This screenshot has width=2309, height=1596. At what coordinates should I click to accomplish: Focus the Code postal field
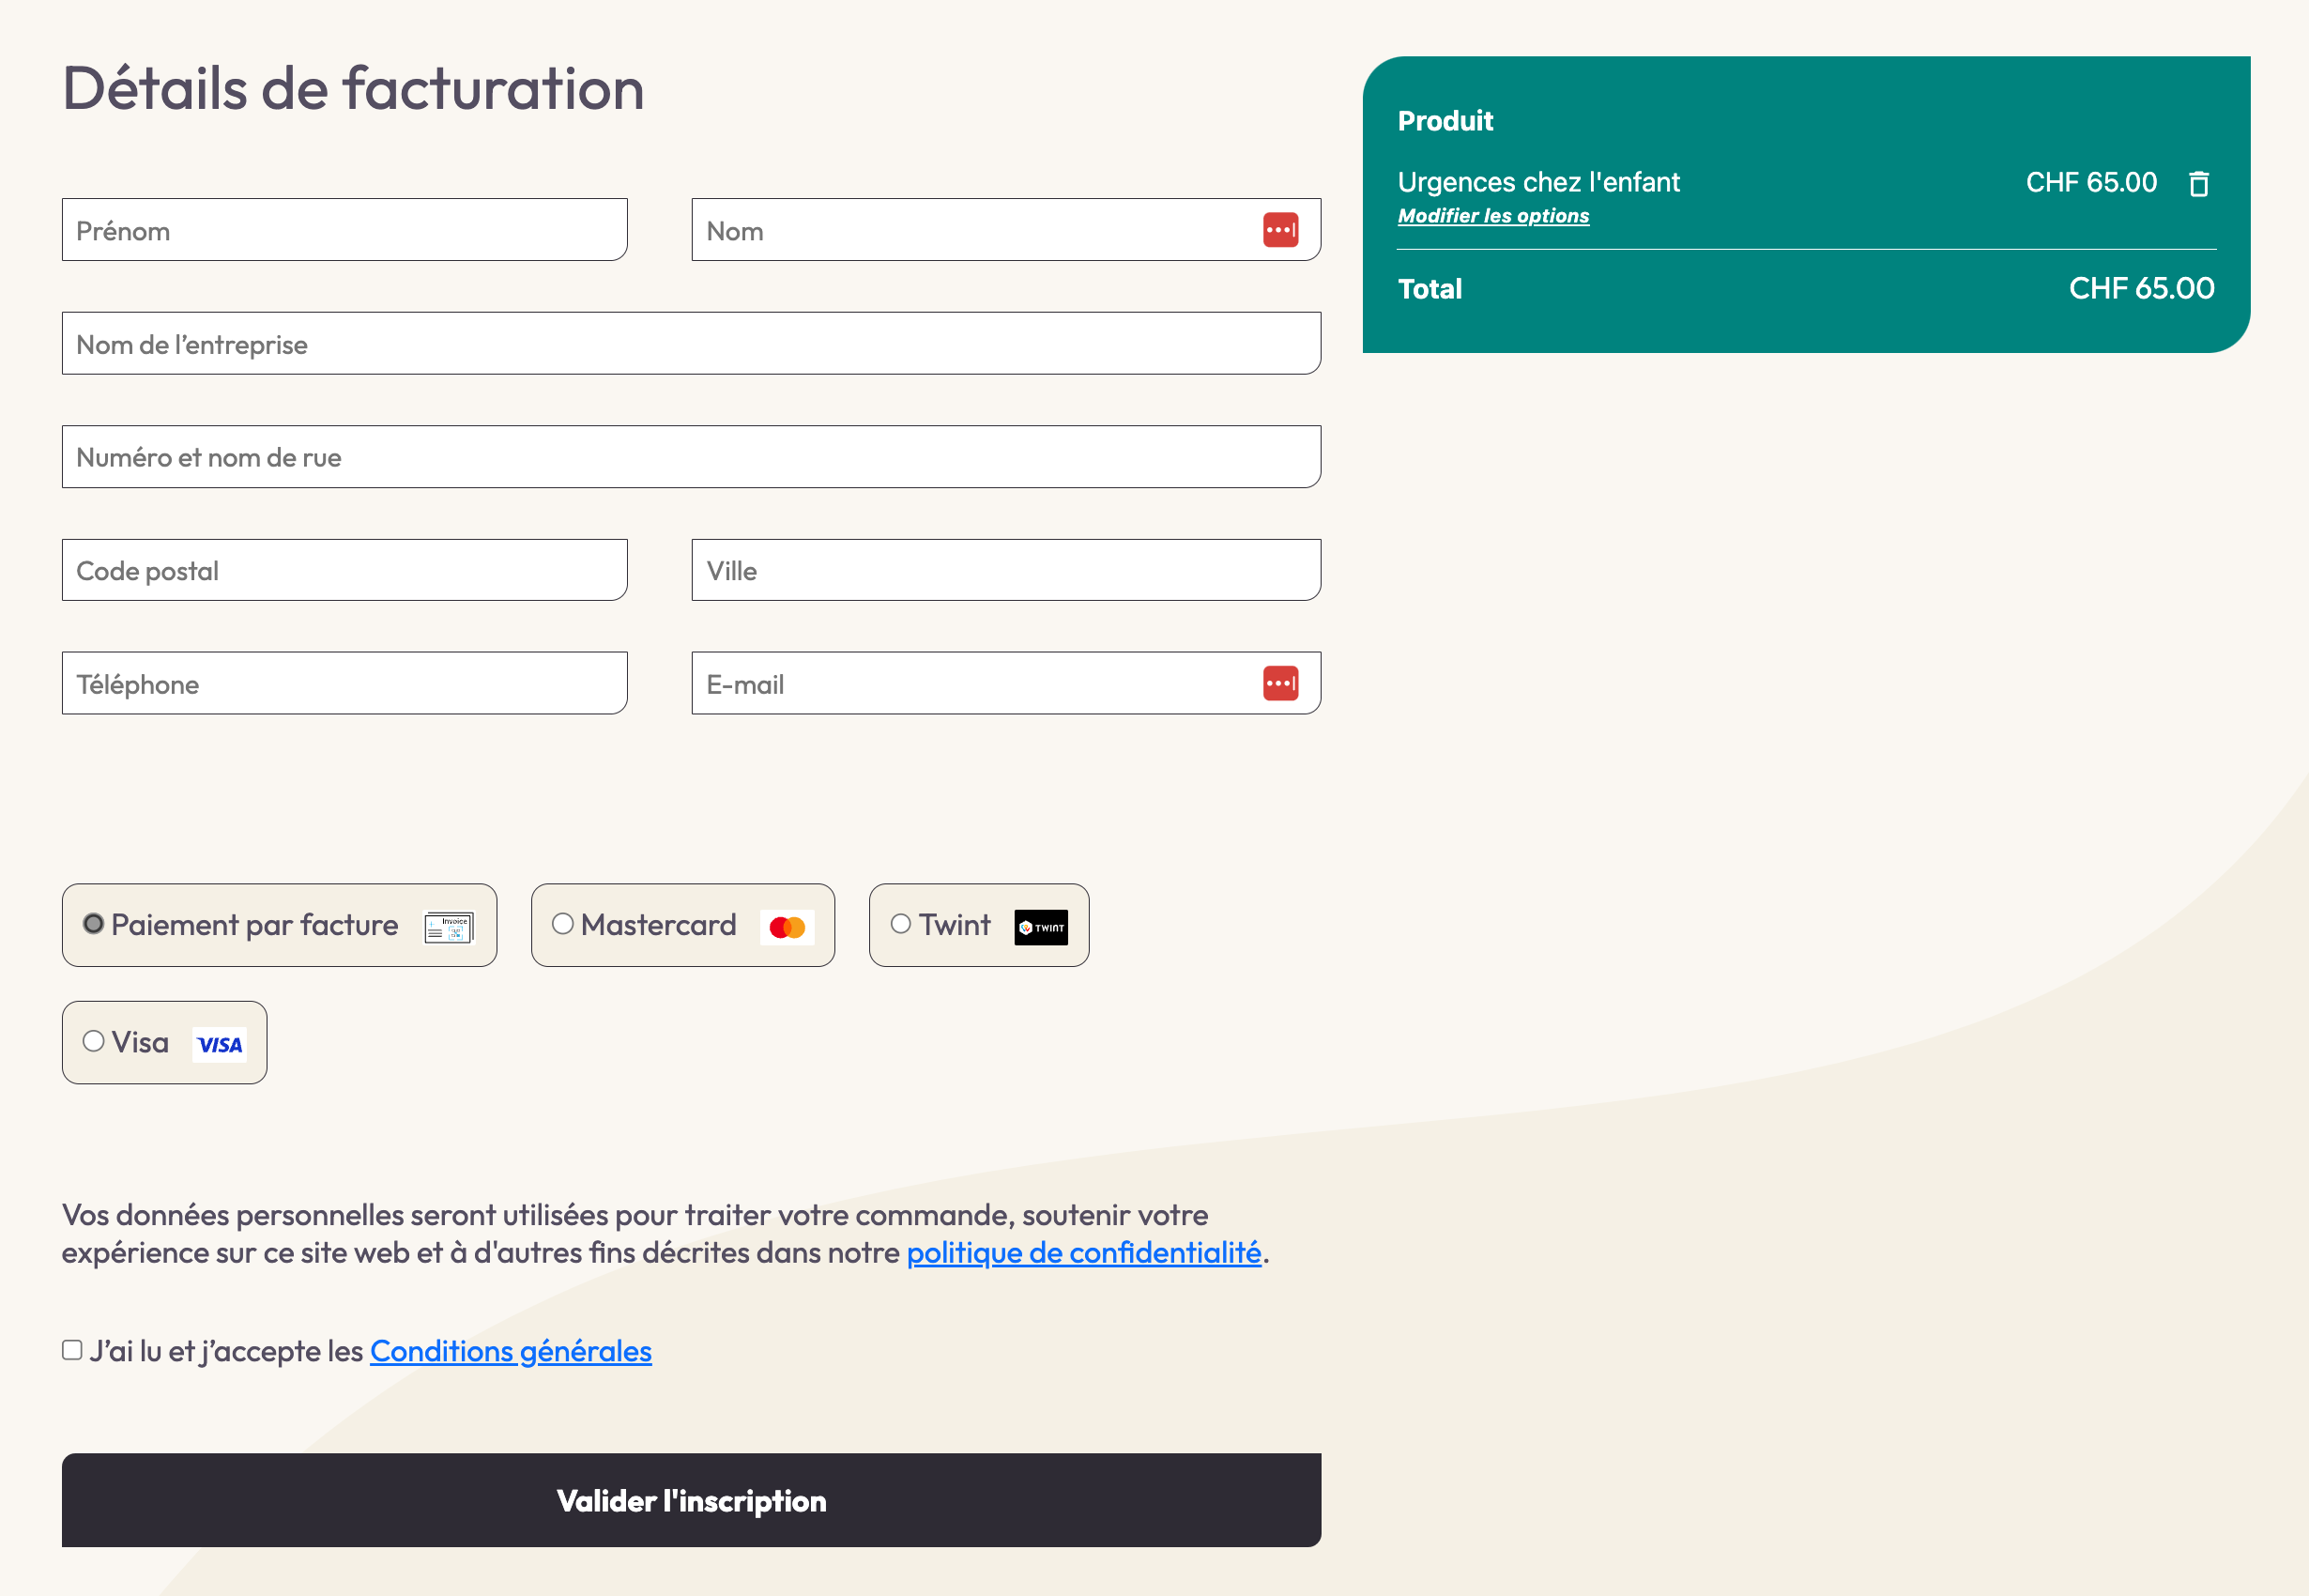tap(344, 570)
